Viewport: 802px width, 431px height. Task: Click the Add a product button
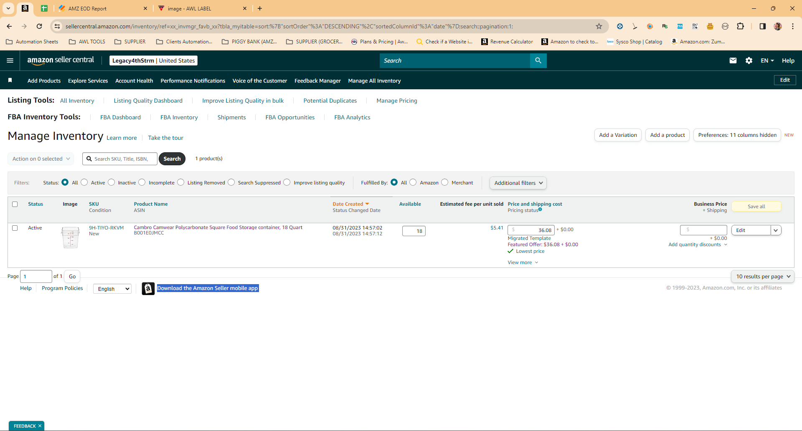coord(667,135)
